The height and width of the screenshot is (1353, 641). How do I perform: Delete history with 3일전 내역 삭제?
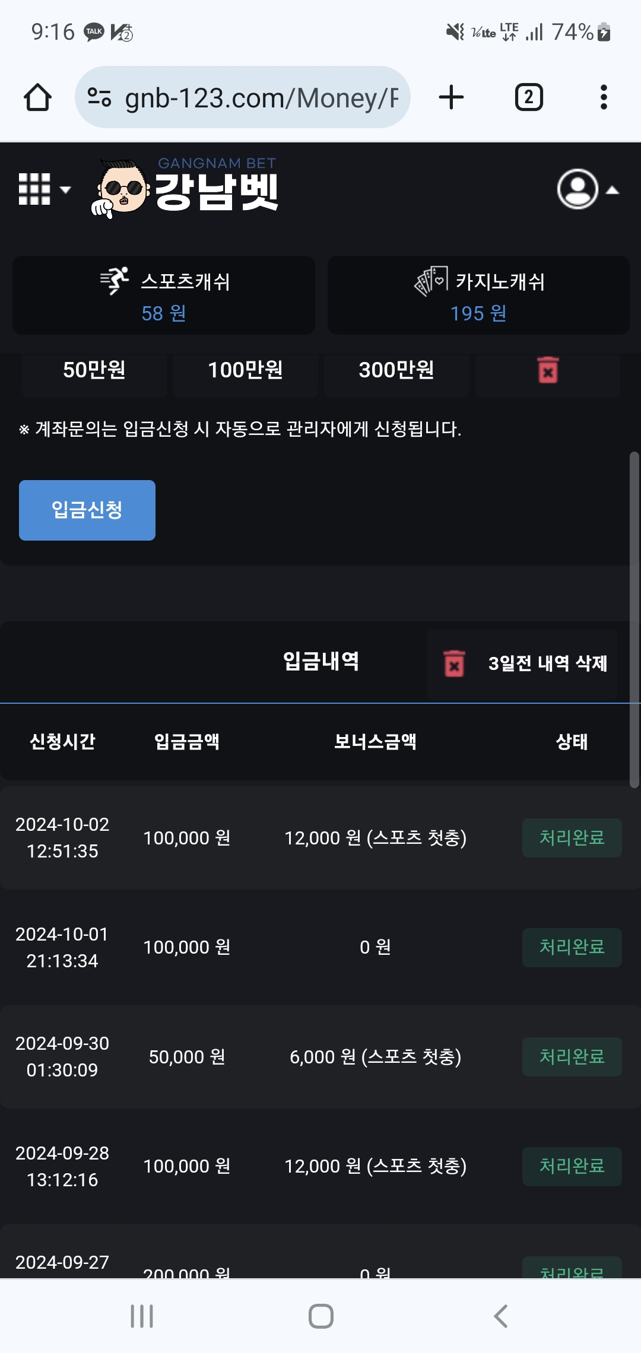coord(522,663)
